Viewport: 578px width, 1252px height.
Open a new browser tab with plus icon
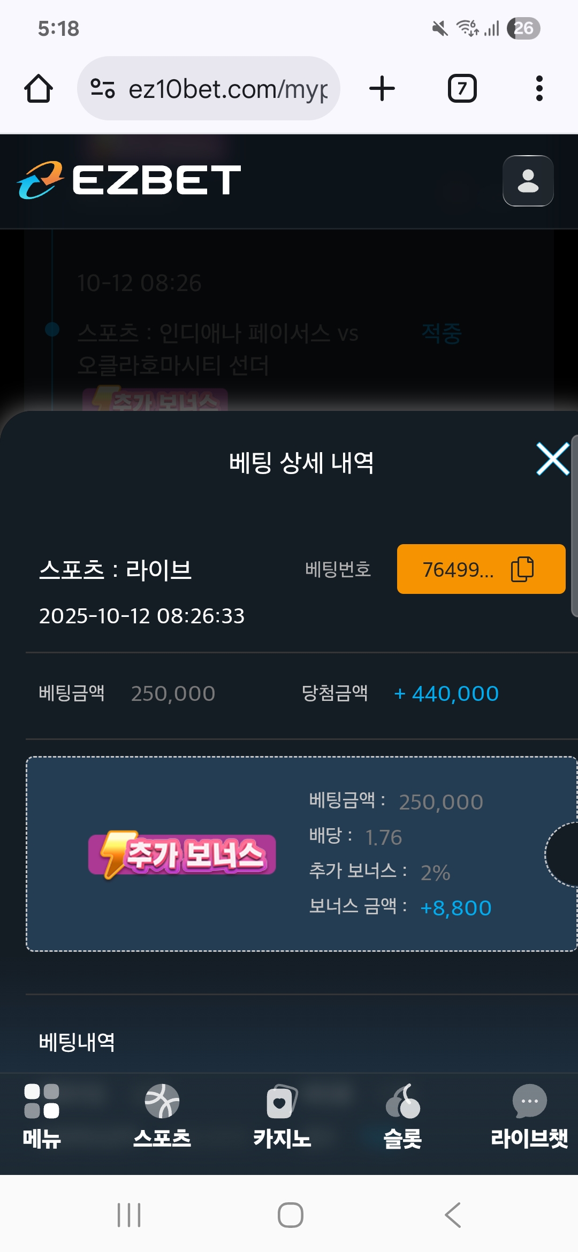click(x=382, y=88)
